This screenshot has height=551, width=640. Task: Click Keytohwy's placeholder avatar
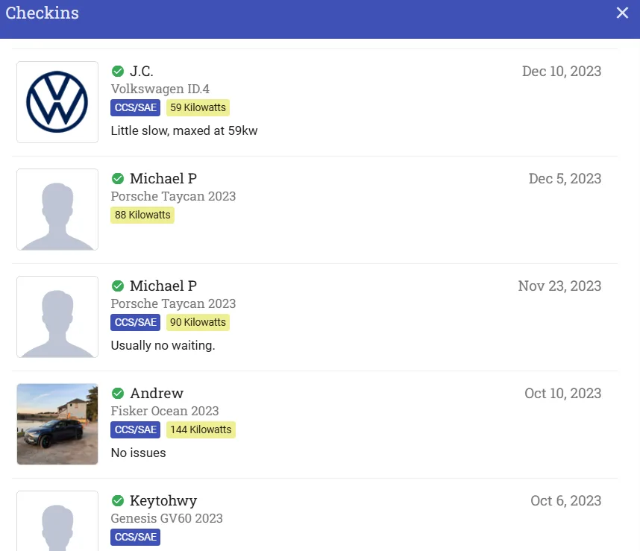(57, 521)
